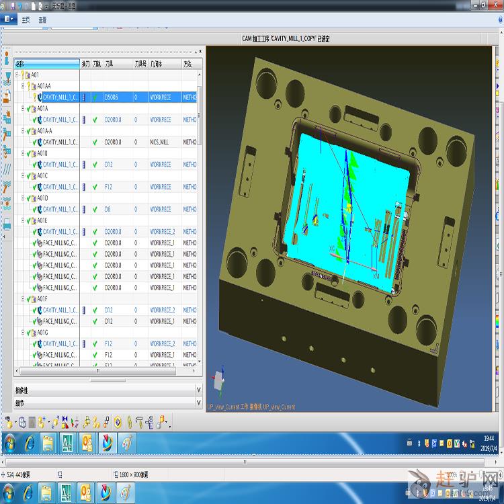Click the Internet Explorer icon in taskbar
The height and width of the screenshot is (504, 504).
30,443
